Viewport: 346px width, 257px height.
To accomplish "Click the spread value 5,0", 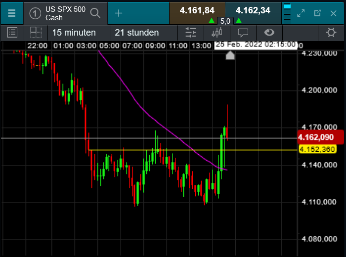I will [x=225, y=21].
